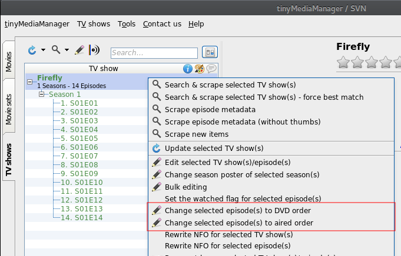
Task: Collapse the Firefly tree node
Action: click(x=29, y=82)
